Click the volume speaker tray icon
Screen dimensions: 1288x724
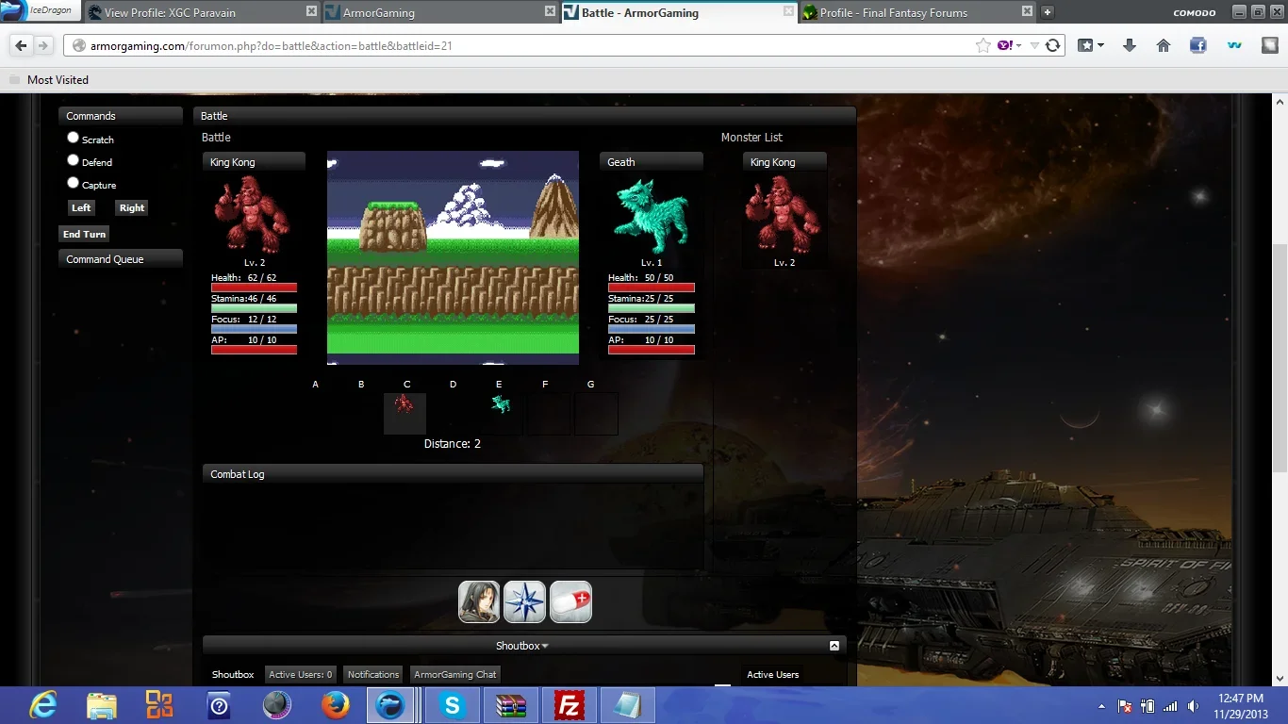[x=1193, y=706]
